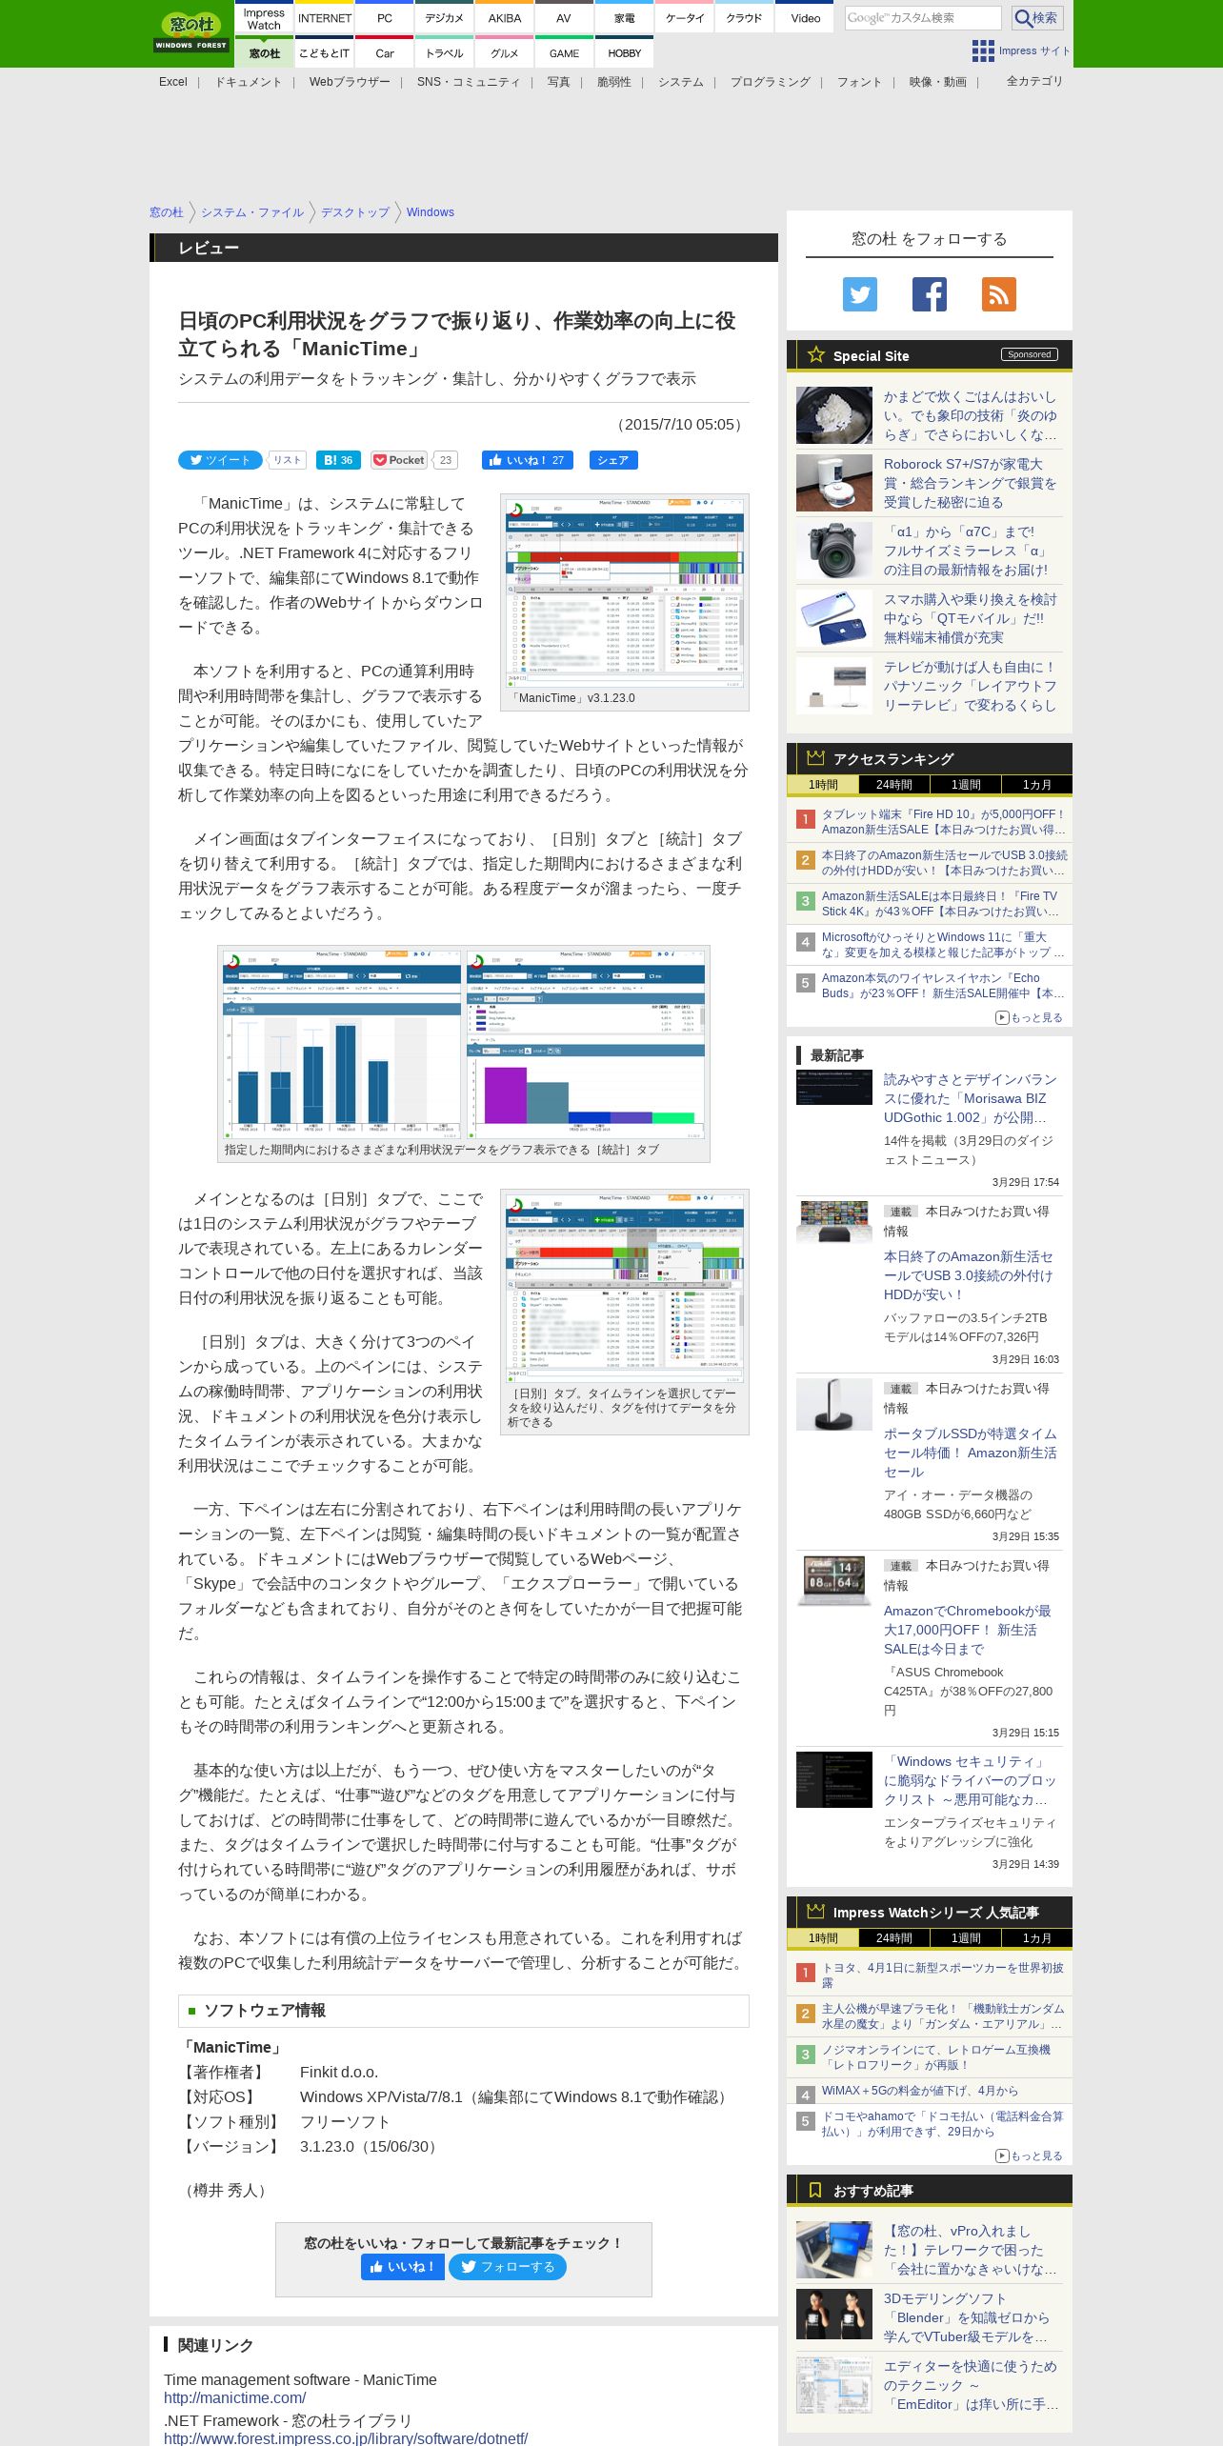Click the デスクトップ breadcrumb
Screen dimensions: 1223x2446
355,212
